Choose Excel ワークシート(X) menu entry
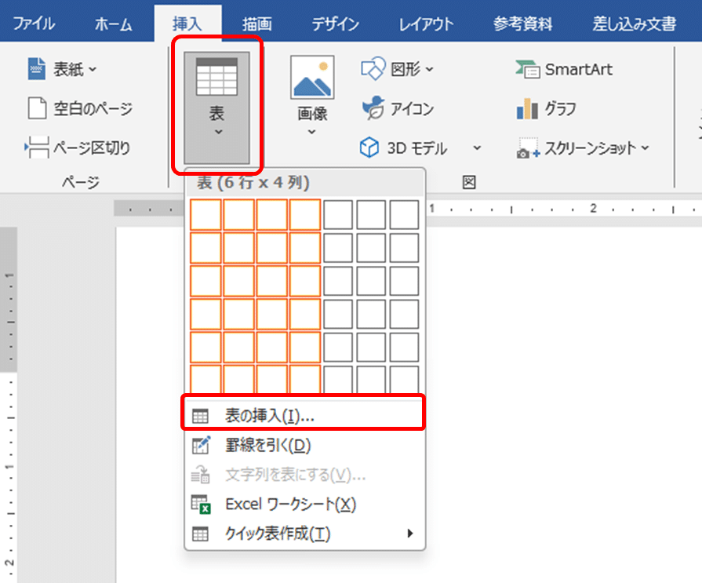 click(x=305, y=505)
